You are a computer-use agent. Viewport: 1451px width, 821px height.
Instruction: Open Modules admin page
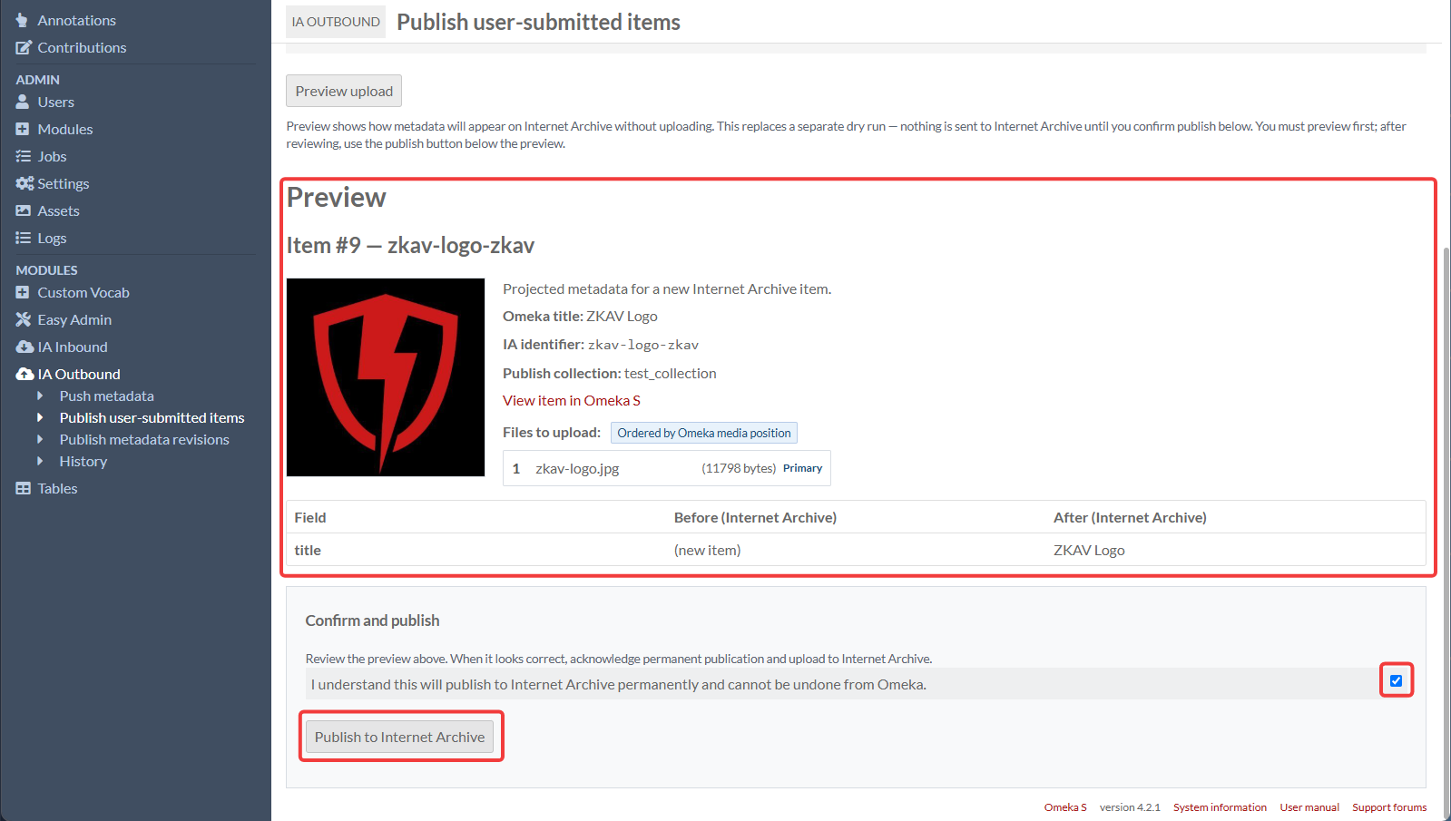tap(65, 129)
